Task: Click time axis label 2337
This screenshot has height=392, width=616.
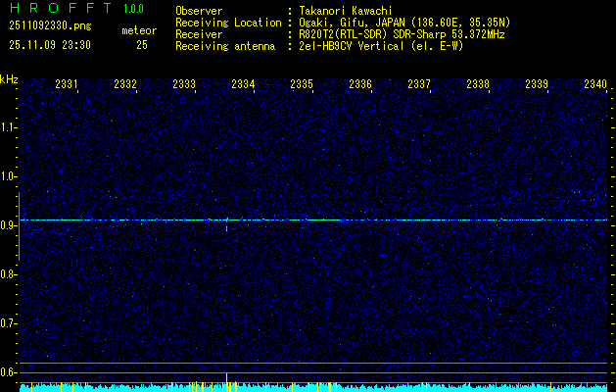Action: [x=419, y=83]
